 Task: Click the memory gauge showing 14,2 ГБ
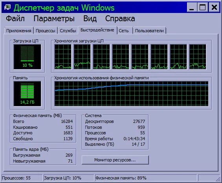click(28, 93)
